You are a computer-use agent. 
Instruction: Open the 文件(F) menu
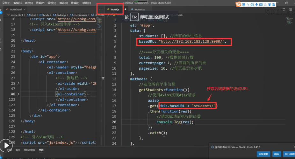(x=6, y=3)
